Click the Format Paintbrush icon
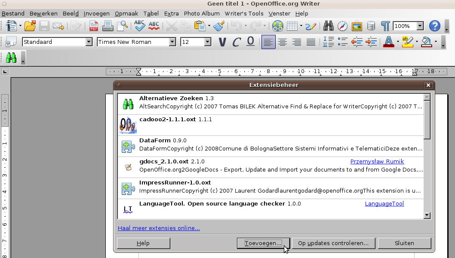Screen dimensions: 455x258 [219, 26]
